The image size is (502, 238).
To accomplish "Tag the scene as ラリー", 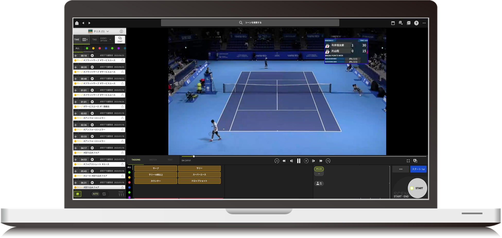I will tap(200, 168).
